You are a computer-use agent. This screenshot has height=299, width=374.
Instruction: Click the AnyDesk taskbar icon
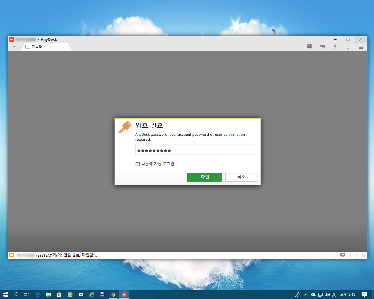coord(124,295)
